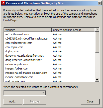
Task: Select the d.yimg.com site
Action: click(x=50, y=51)
